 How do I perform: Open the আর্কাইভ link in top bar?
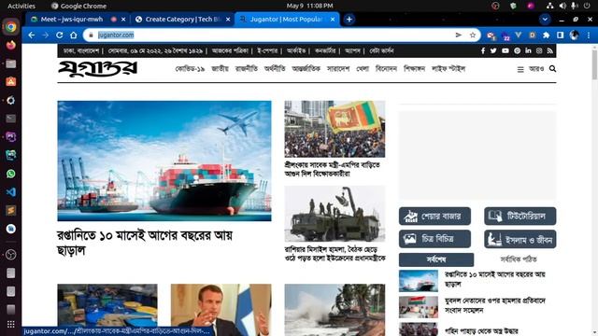click(x=296, y=50)
